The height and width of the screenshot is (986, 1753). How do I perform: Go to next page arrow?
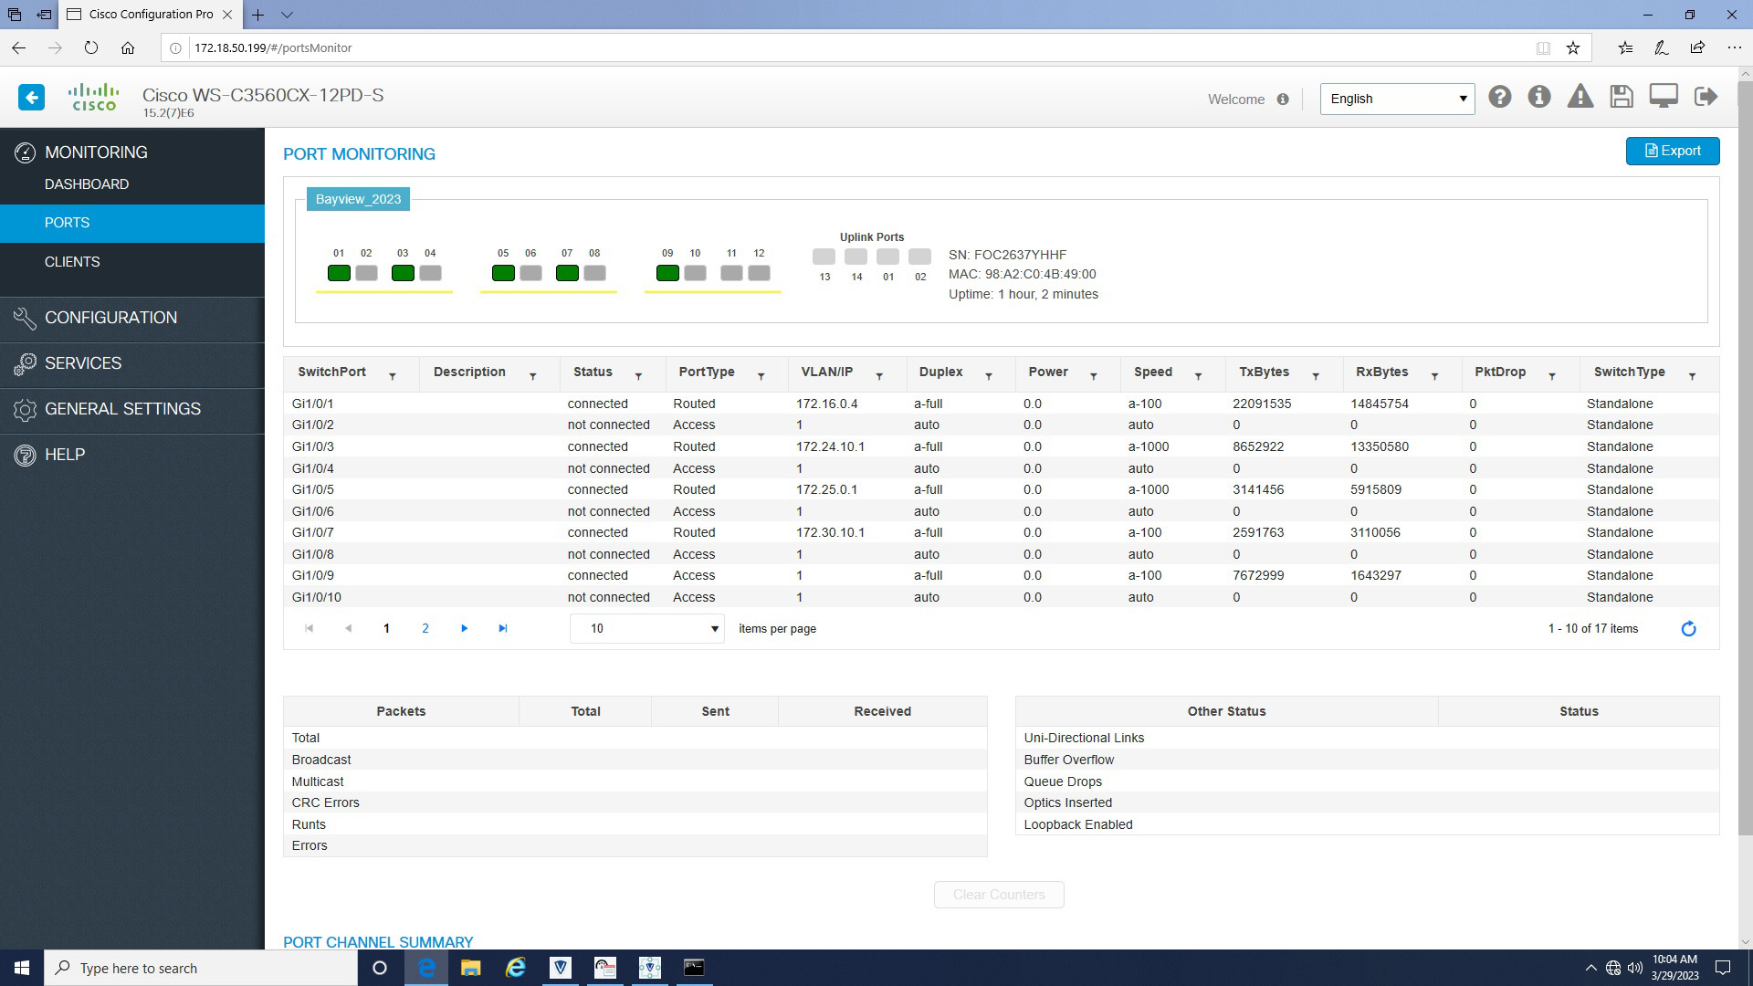coord(464,628)
